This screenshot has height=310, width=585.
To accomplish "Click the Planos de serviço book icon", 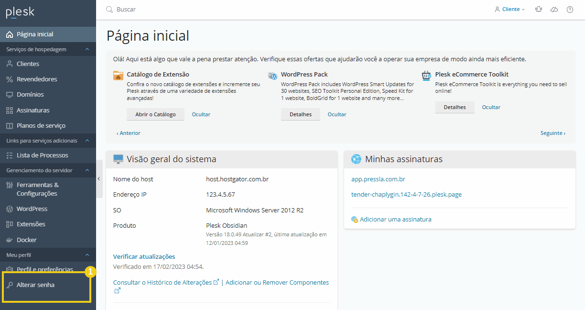I will [x=10, y=126].
